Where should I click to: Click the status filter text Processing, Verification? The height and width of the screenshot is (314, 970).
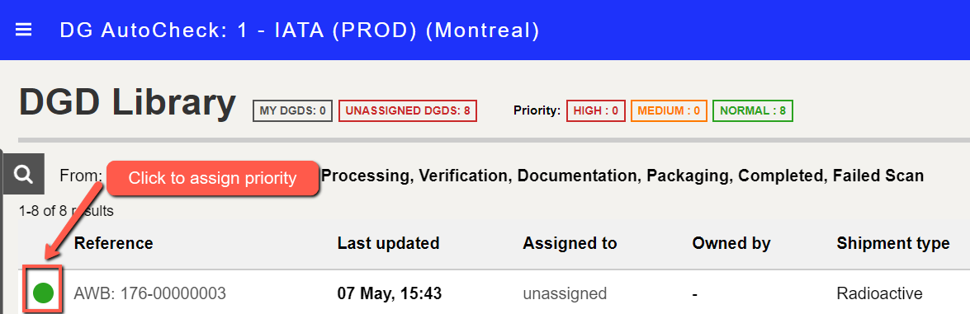417,176
